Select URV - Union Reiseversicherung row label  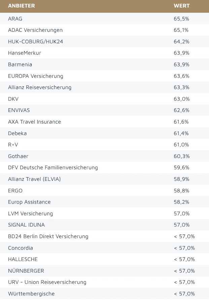[x=47, y=282]
